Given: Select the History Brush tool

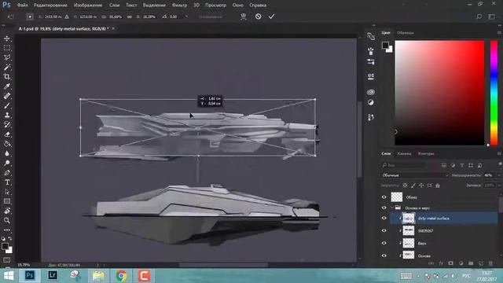Looking at the screenshot, I should coord(7,125).
